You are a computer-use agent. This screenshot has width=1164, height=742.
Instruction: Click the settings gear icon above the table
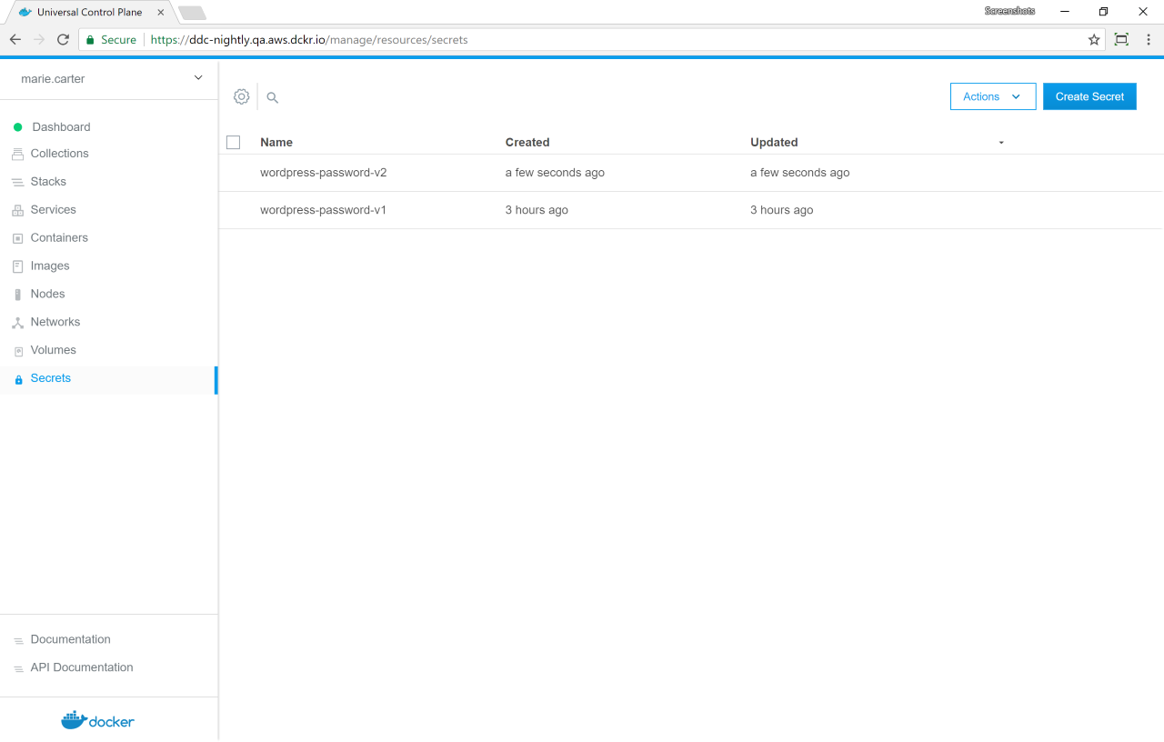click(241, 96)
